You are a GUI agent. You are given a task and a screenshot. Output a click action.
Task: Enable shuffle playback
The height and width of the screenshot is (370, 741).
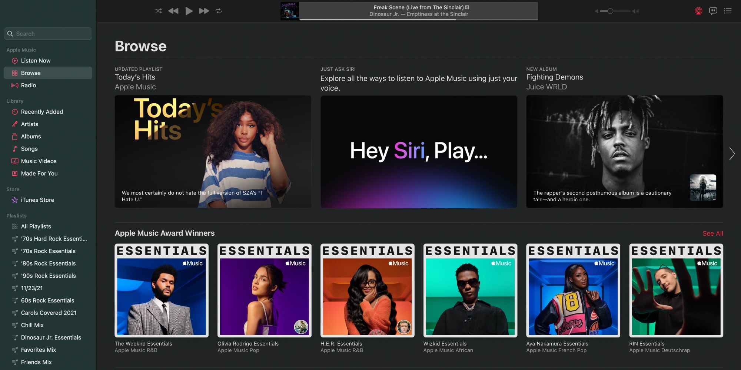tap(158, 11)
